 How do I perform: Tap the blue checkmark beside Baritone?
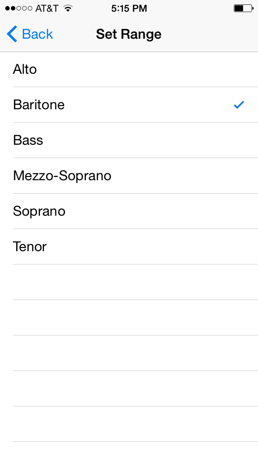click(x=239, y=105)
